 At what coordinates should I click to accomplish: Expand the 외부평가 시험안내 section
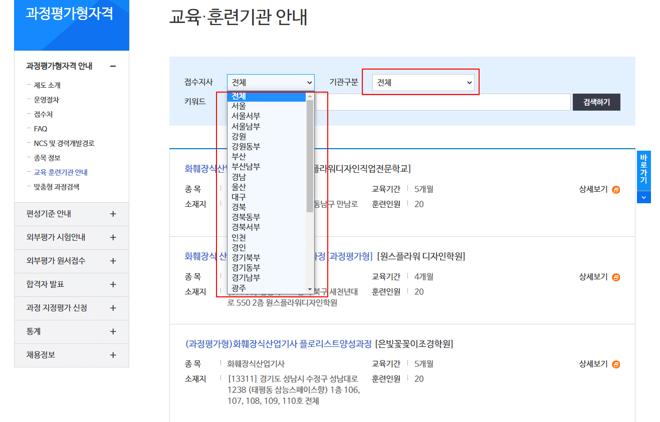tap(71, 237)
